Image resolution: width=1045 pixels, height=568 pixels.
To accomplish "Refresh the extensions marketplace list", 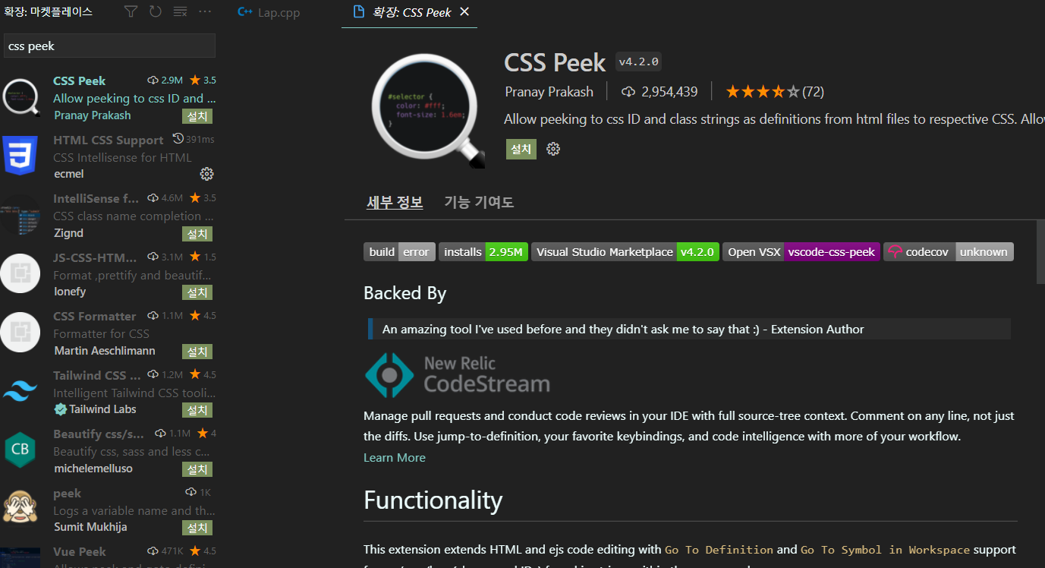I will click(x=156, y=11).
